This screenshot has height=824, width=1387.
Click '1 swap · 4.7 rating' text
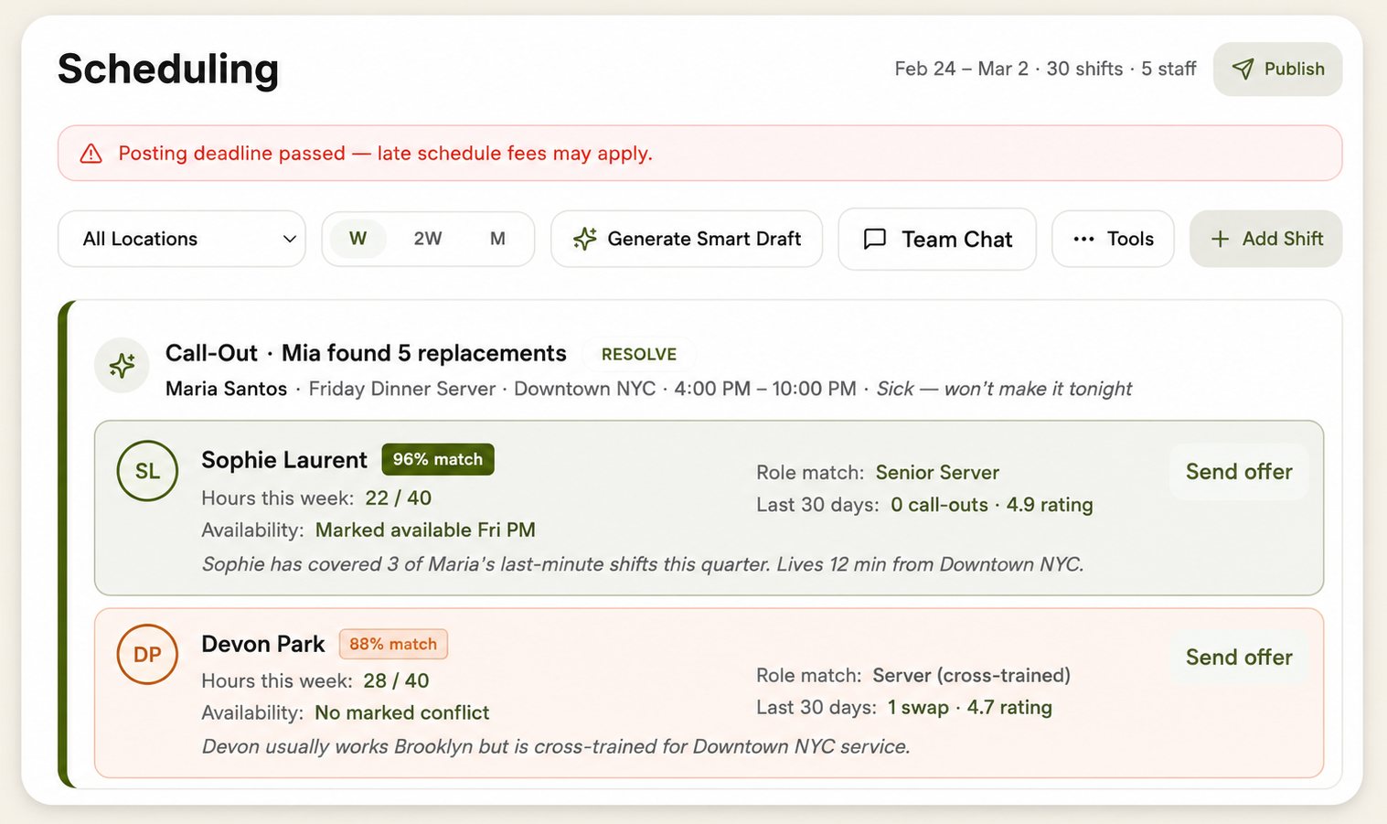pos(970,708)
